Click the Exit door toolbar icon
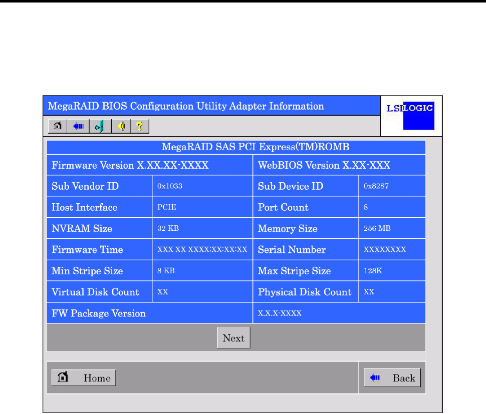Image resolution: width=486 pixels, height=414 pixels. 100,126
